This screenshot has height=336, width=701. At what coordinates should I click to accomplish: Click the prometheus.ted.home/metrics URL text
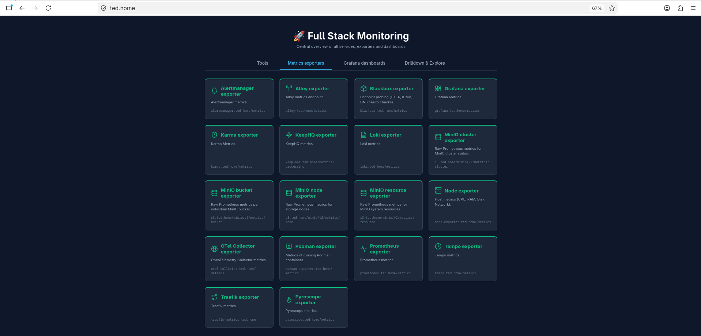click(385, 273)
